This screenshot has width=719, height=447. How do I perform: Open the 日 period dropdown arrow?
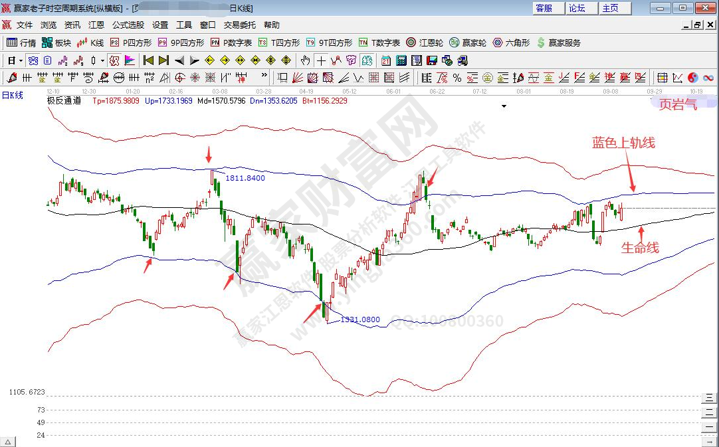coord(21,60)
